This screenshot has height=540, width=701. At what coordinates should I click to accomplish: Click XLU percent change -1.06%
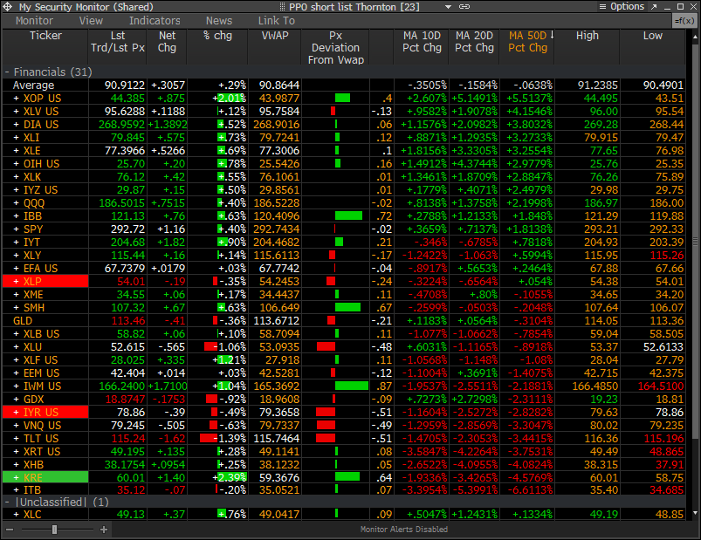pyautogui.click(x=230, y=347)
